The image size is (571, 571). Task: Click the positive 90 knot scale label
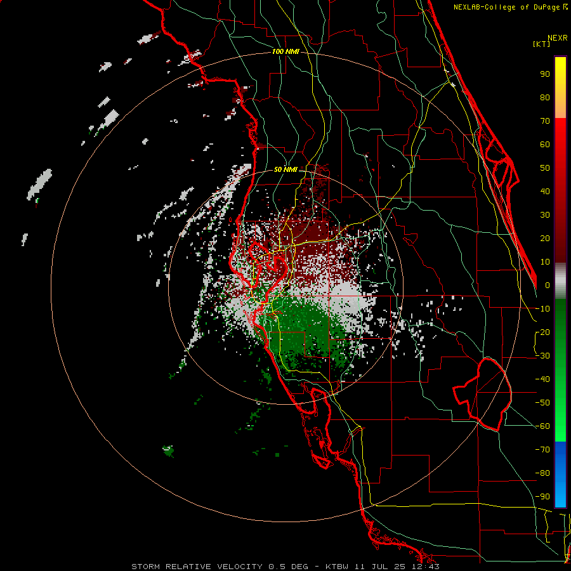click(x=545, y=74)
